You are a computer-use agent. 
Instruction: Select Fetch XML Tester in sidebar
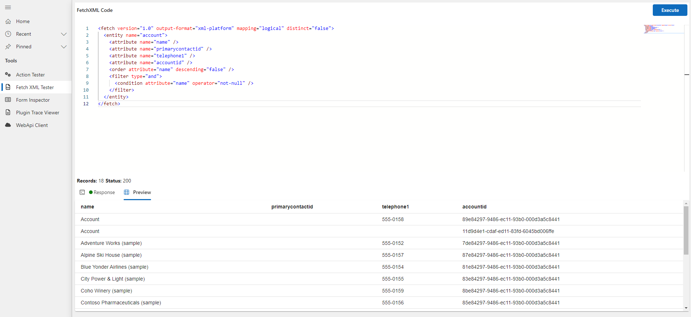click(36, 87)
